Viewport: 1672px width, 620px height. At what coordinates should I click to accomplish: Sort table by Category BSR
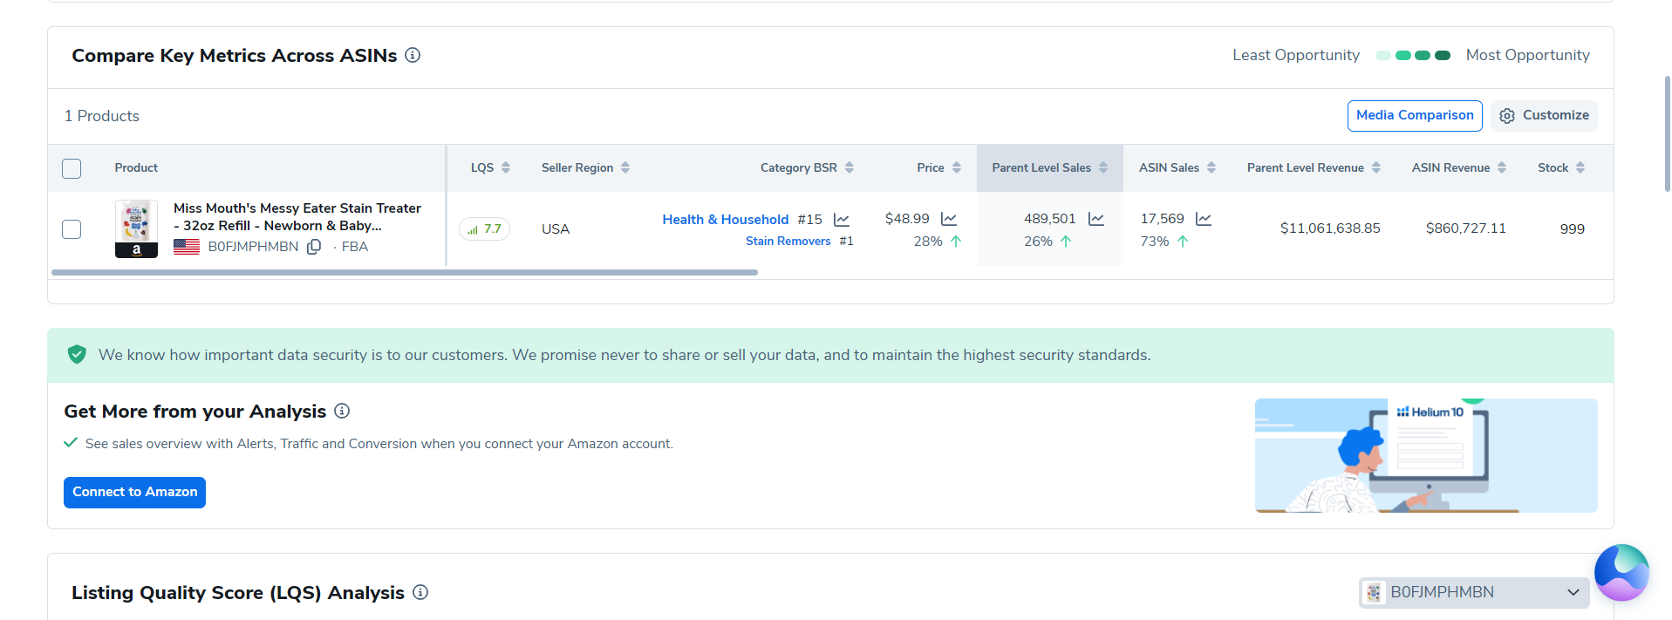(x=850, y=167)
